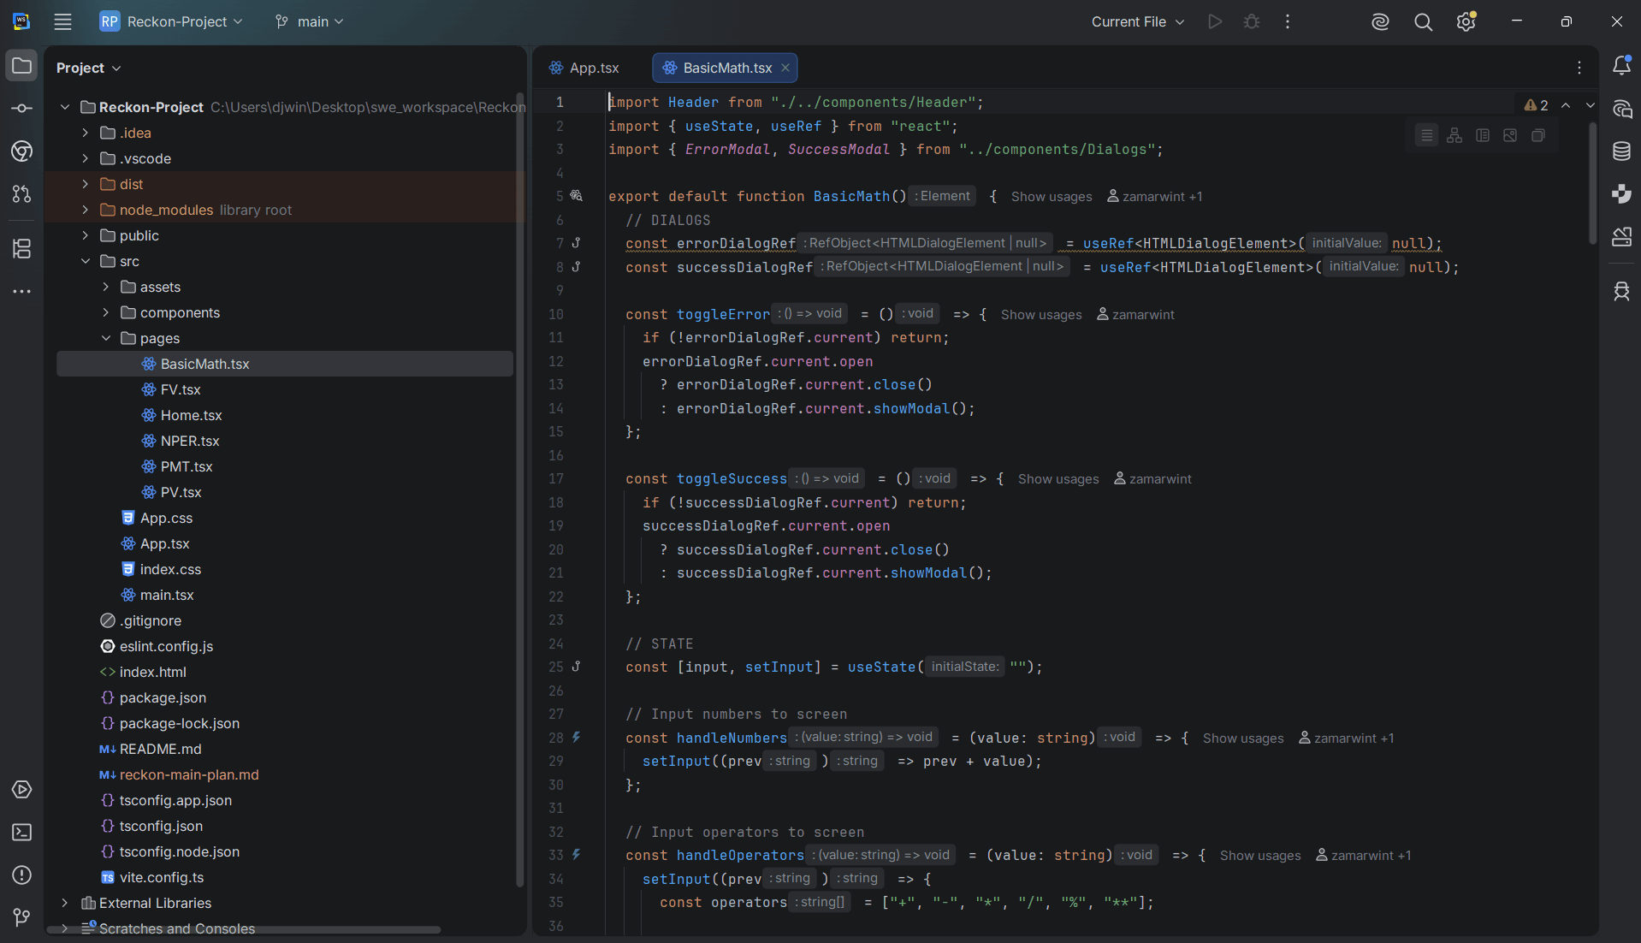Expand the assets folder
This screenshot has height=943, width=1641.
pyautogui.click(x=105, y=287)
